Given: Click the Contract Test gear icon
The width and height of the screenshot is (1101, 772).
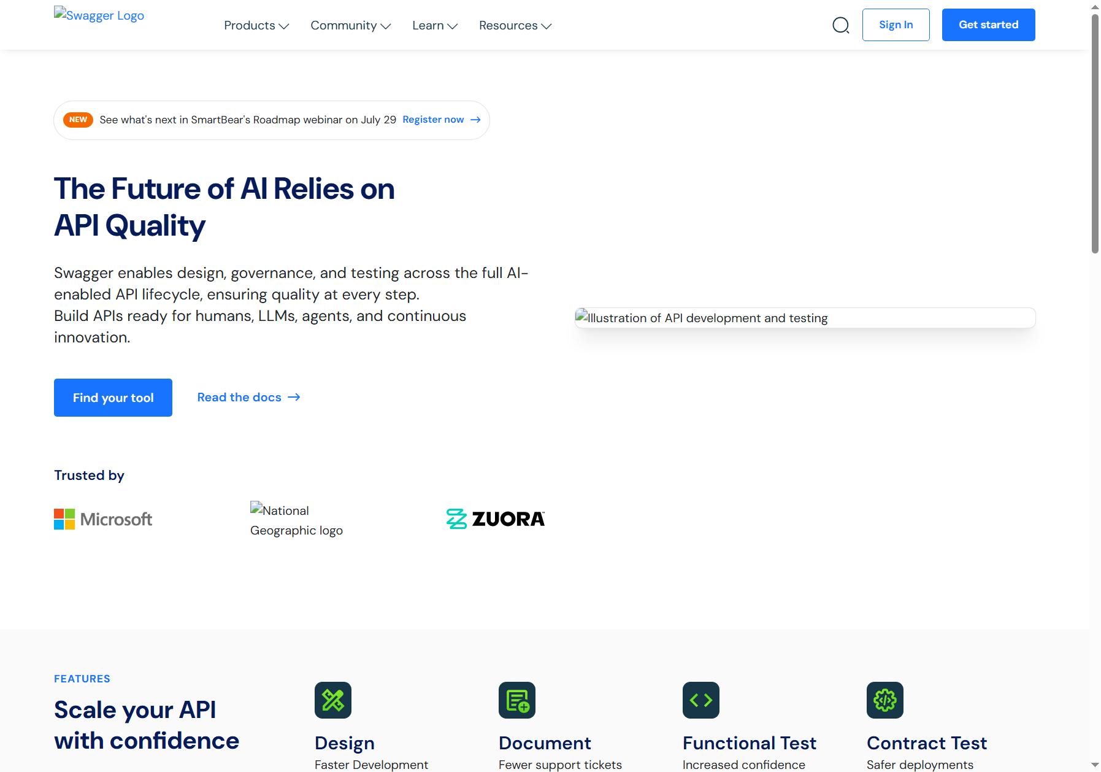Looking at the screenshot, I should (x=885, y=700).
